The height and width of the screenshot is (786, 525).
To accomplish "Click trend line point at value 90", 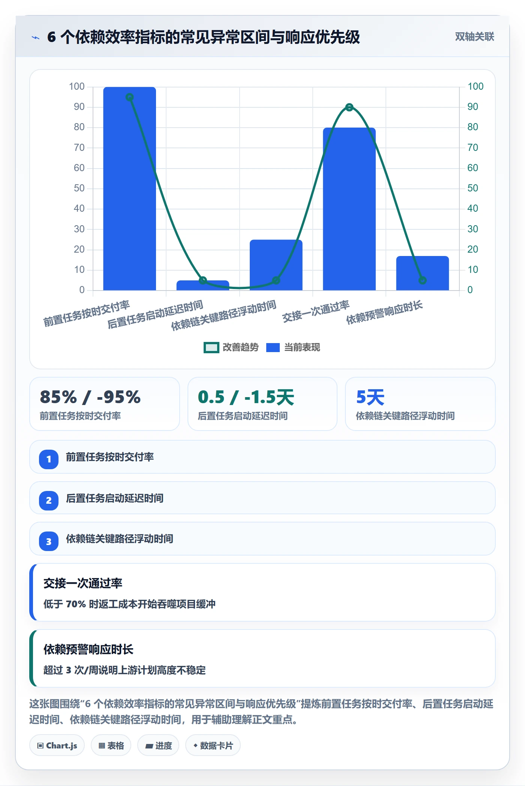I will coord(349,107).
